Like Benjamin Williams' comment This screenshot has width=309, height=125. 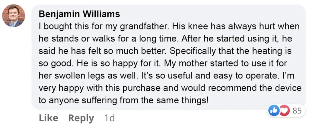(49, 118)
